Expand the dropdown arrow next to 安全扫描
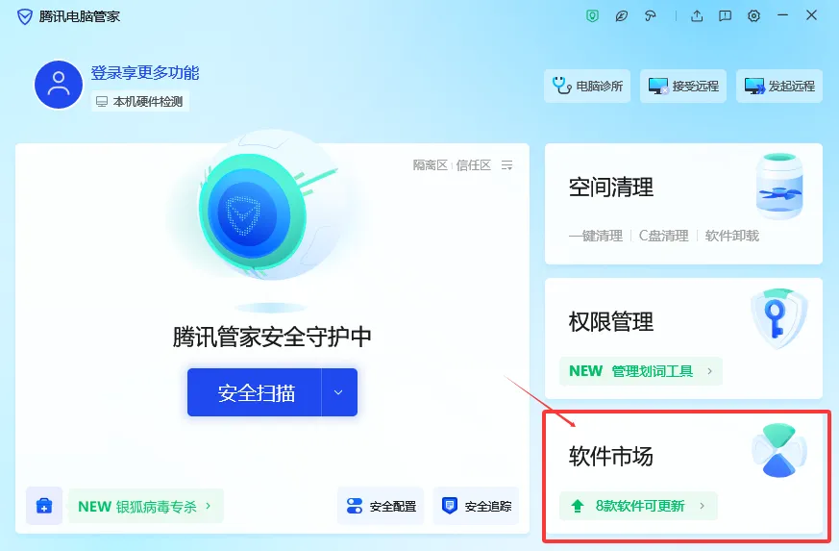This screenshot has width=839, height=551. click(x=338, y=392)
